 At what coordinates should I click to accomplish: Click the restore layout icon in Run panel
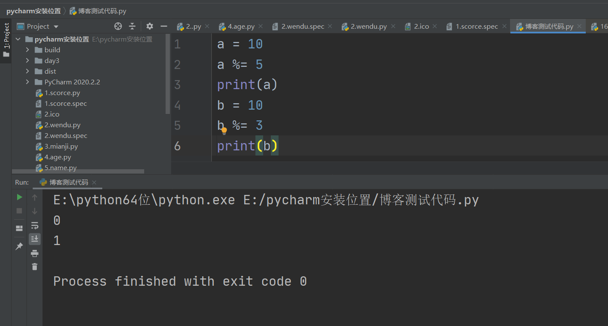click(19, 228)
